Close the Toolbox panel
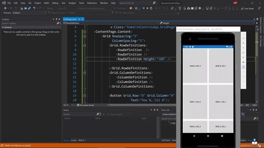 (59, 19)
